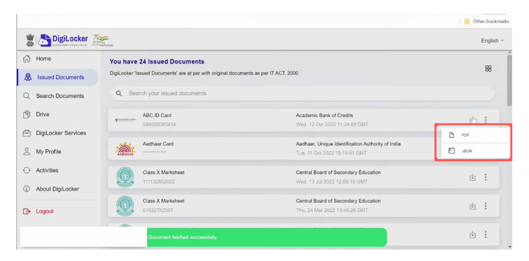Click the page vertical scrollbar thumb
This screenshot has height=261, width=529.
click(509, 80)
